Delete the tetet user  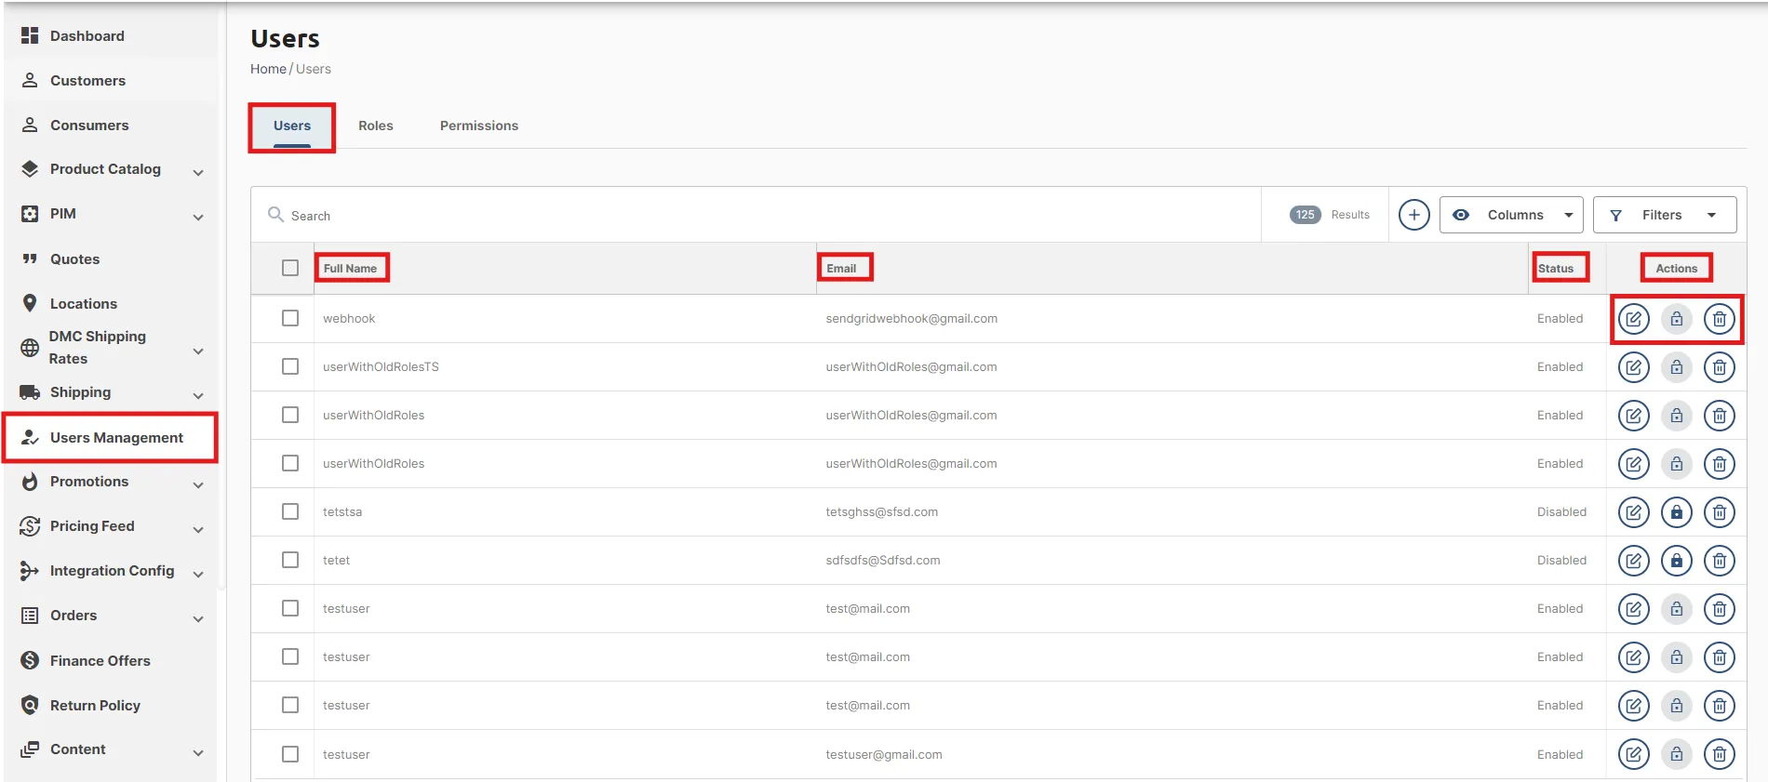tap(1719, 561)
